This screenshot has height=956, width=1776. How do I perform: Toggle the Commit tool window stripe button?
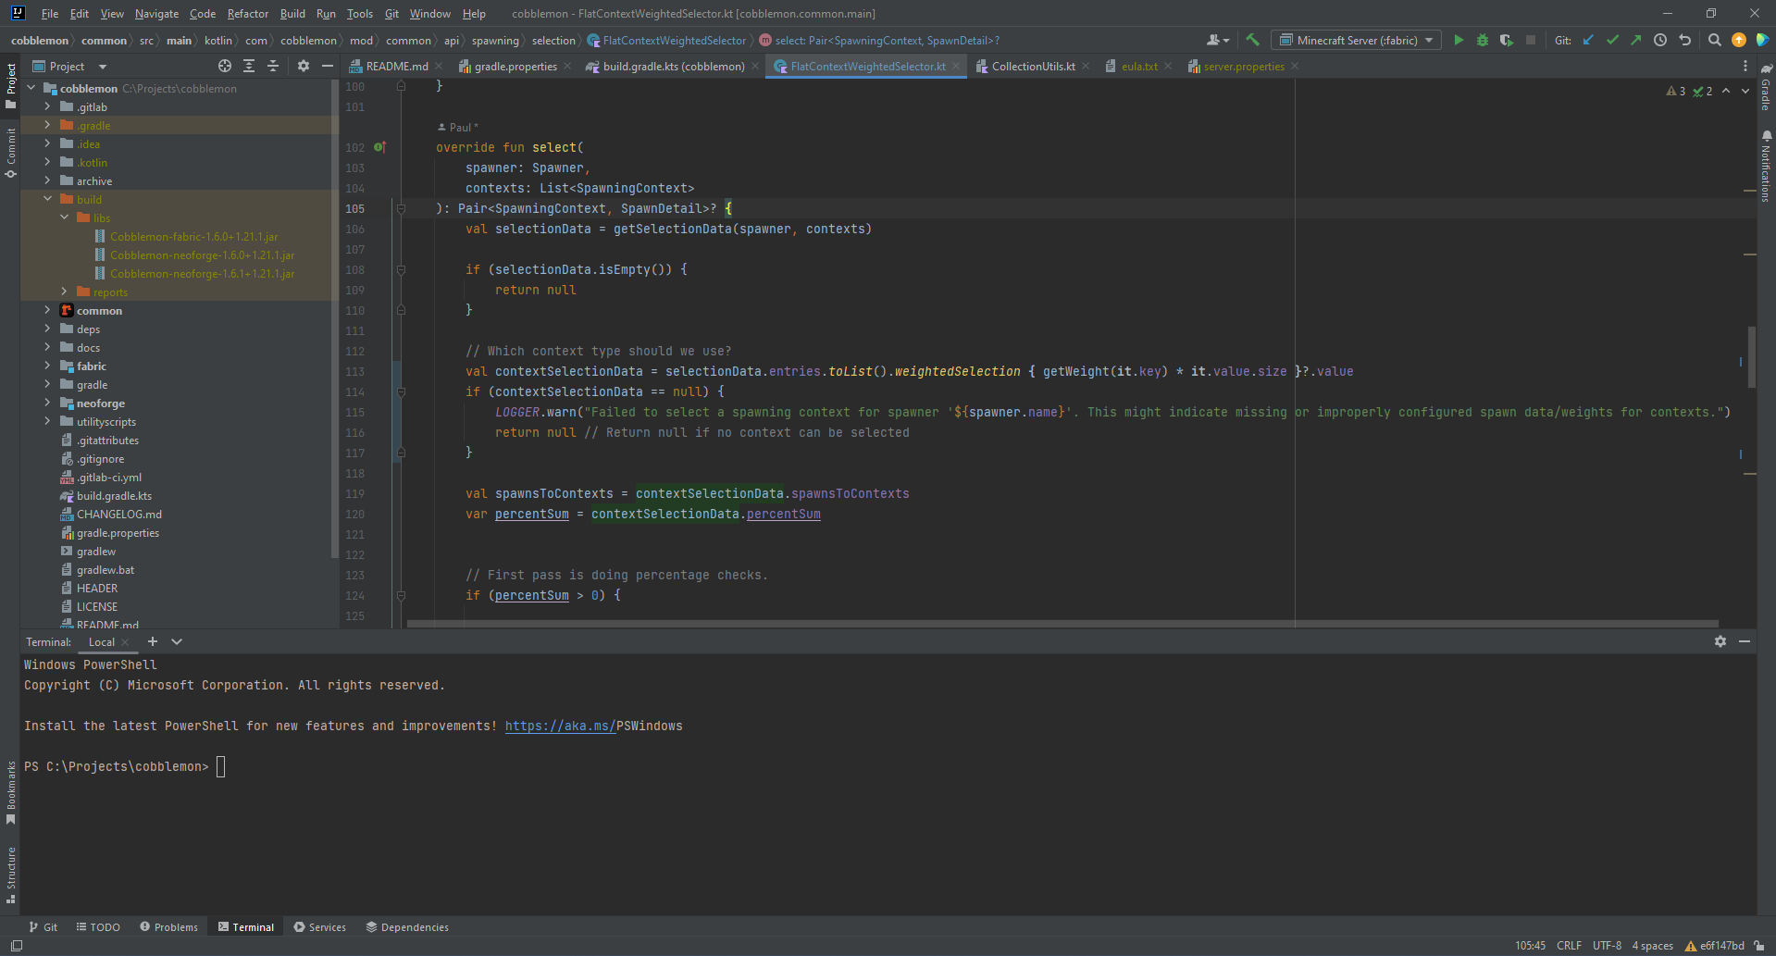[x=11, y=153]
